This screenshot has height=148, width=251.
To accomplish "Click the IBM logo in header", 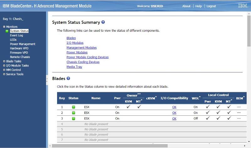I will [243, 6].
